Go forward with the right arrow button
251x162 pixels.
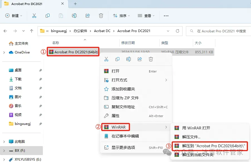pyautogui.click(x=15, y=31)
